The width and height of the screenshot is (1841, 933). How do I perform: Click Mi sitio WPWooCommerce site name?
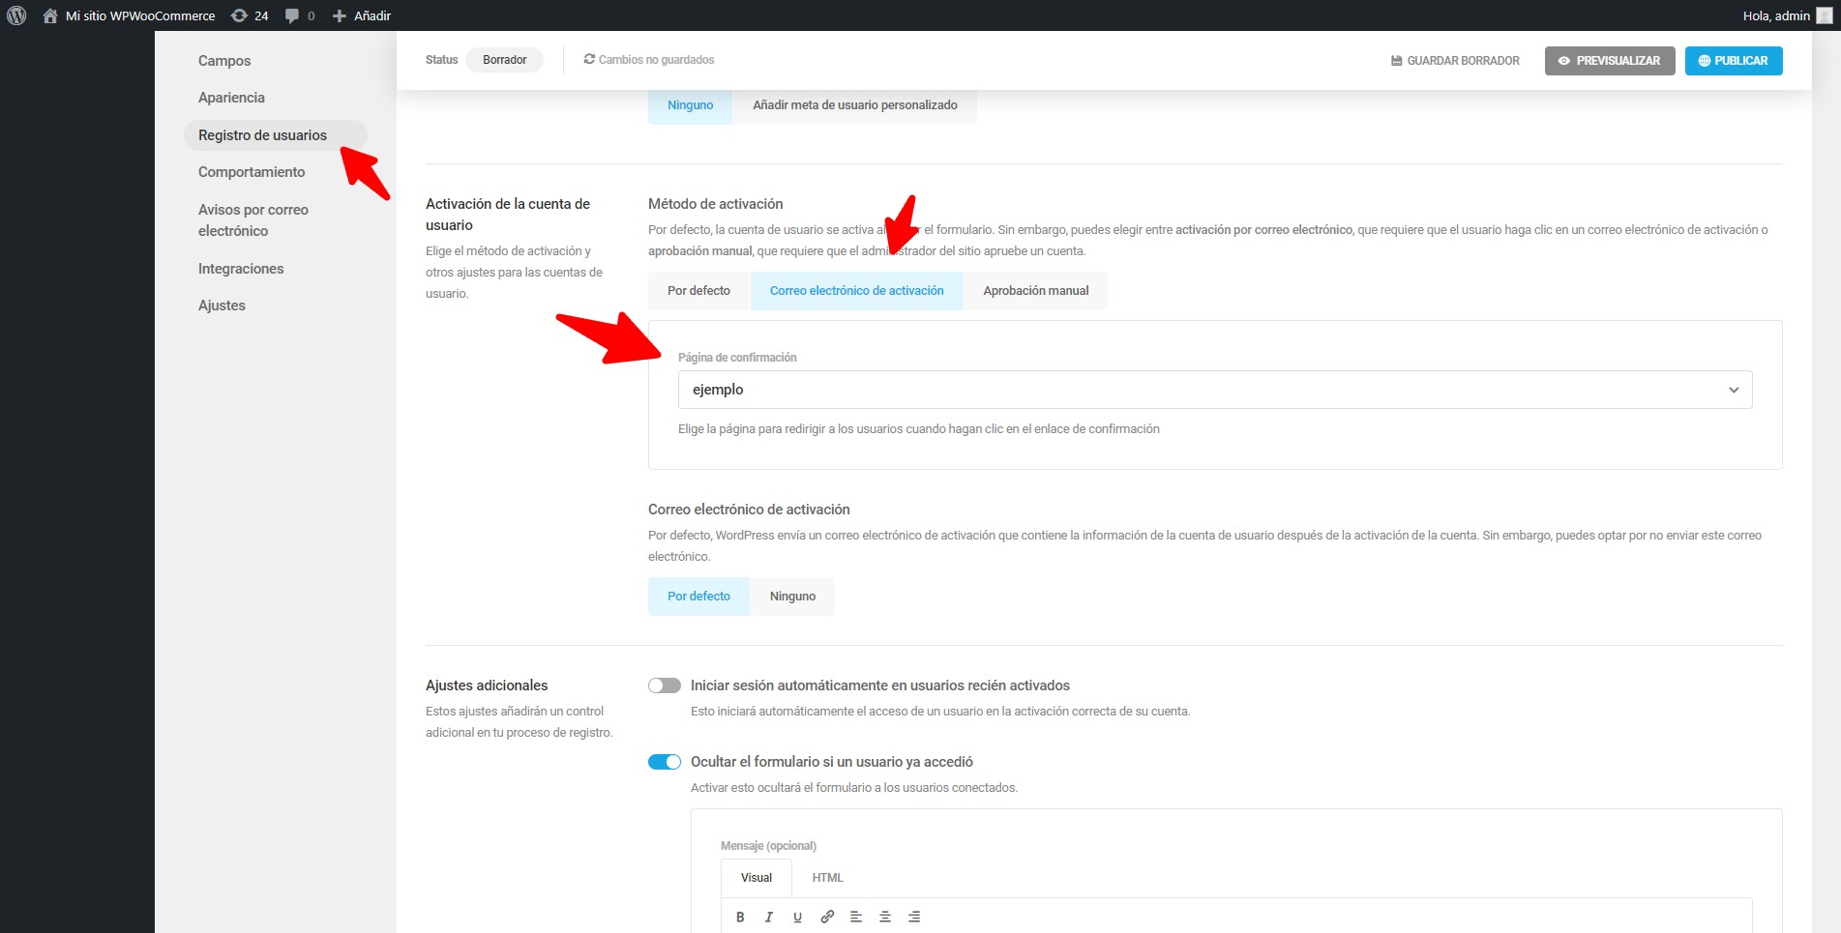click(140, 15)
